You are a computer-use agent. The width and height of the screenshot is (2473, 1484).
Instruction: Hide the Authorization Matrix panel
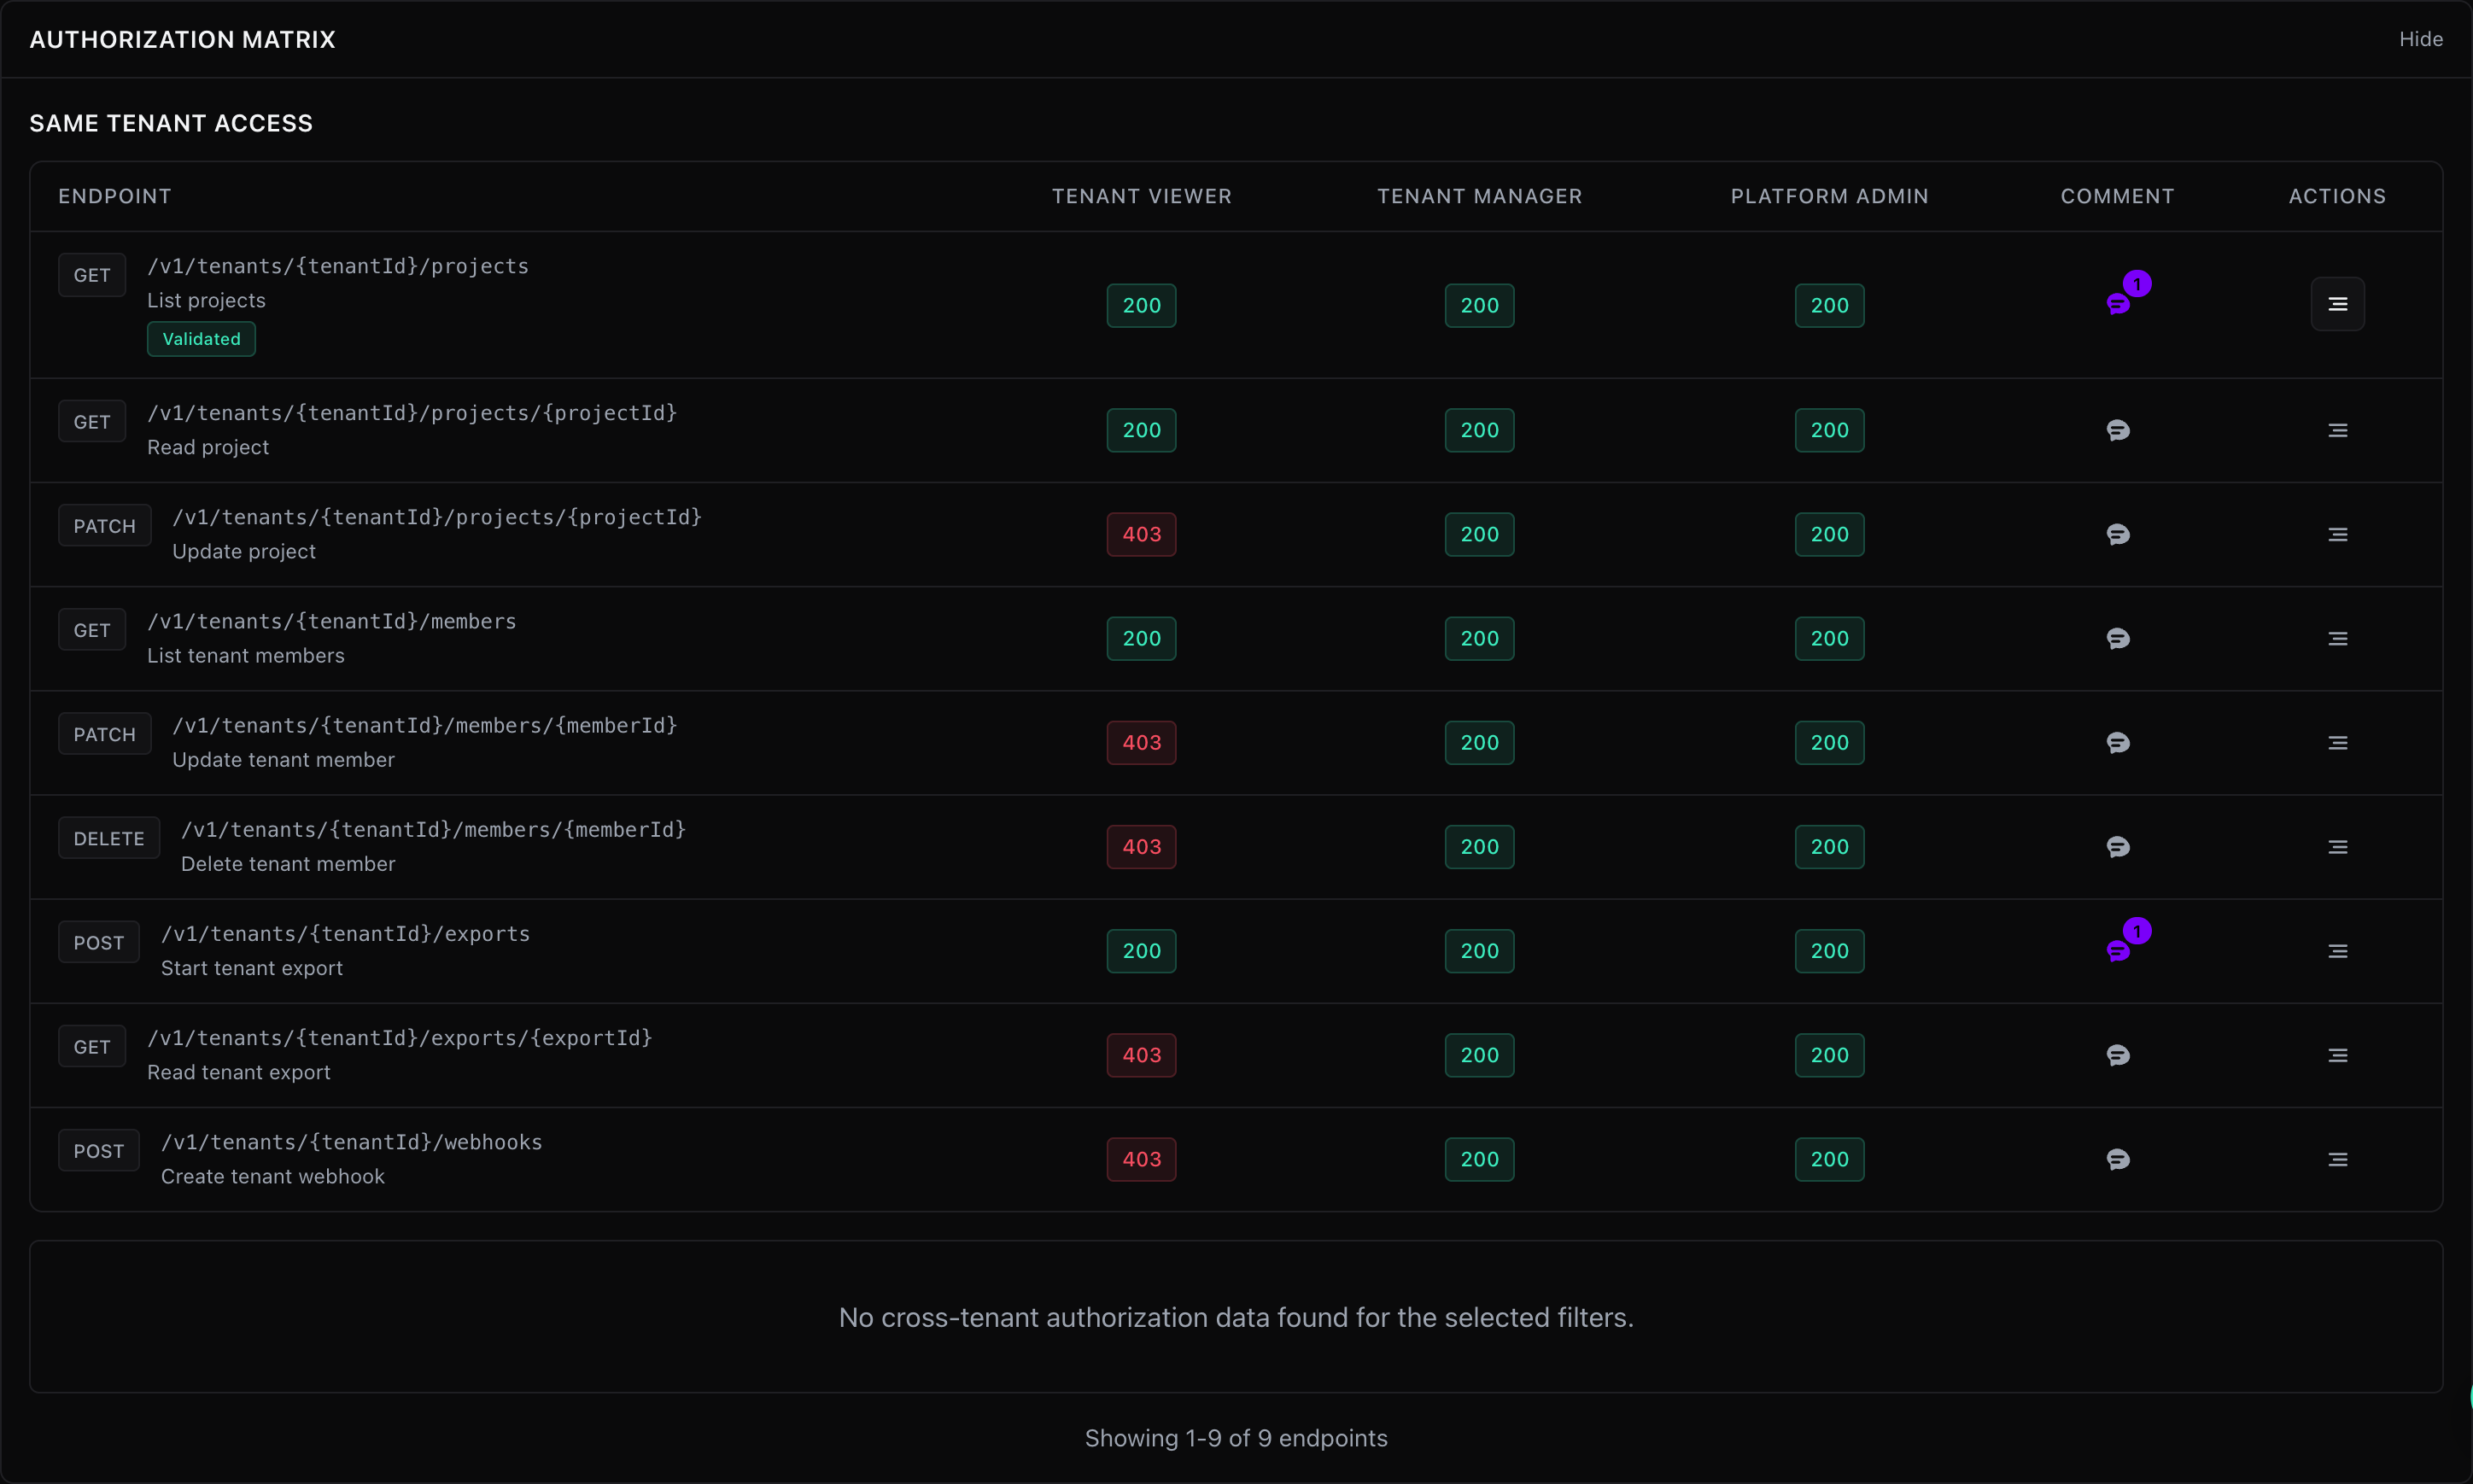coord(2420,39)
